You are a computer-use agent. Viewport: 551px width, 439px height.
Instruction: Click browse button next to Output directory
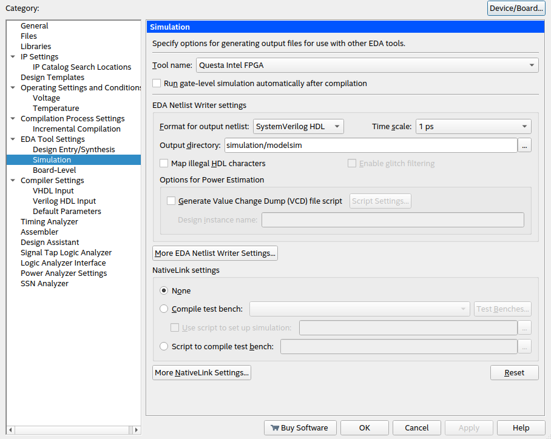point(526,145)
